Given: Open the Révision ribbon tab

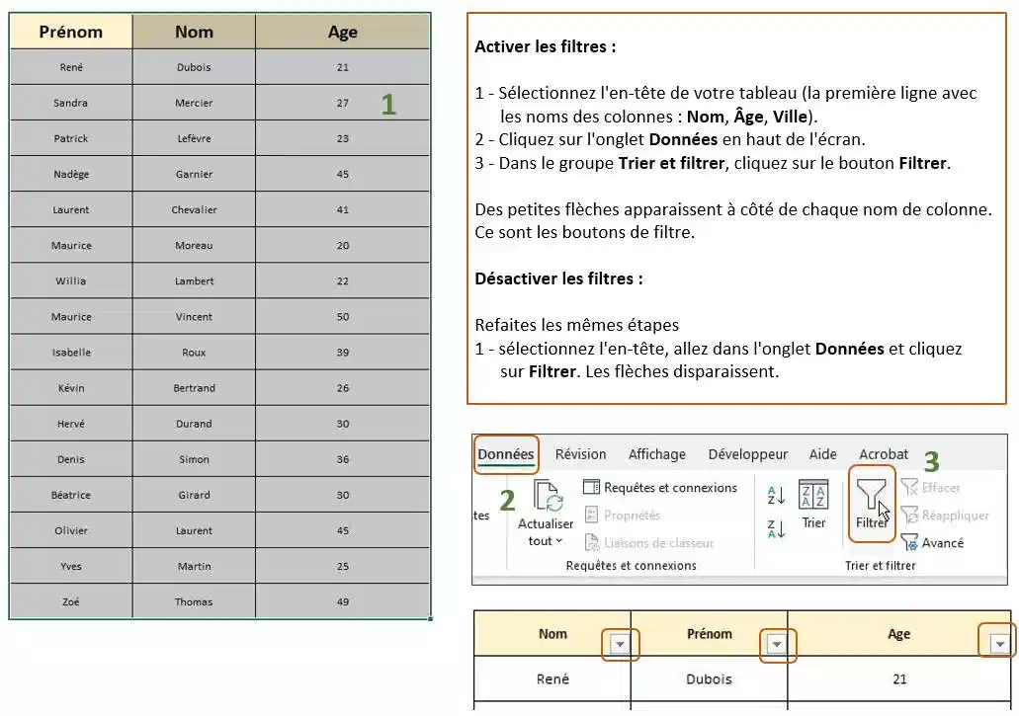Looking at the screenshot, I should 580,454.
